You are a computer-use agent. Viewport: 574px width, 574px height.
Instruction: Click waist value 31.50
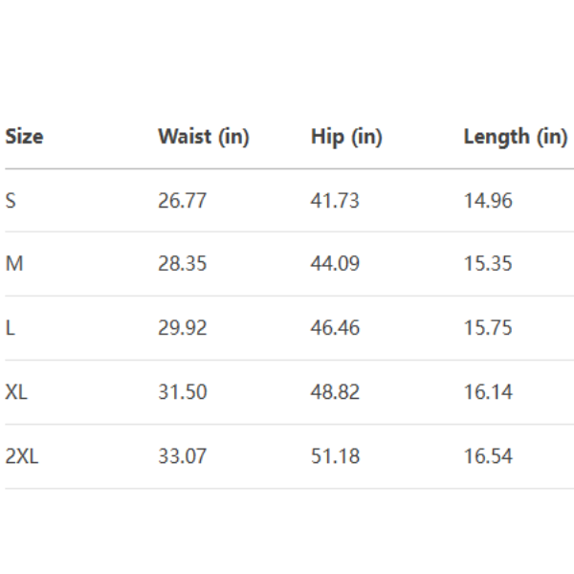pyautogui.click(x=182, y=392)
